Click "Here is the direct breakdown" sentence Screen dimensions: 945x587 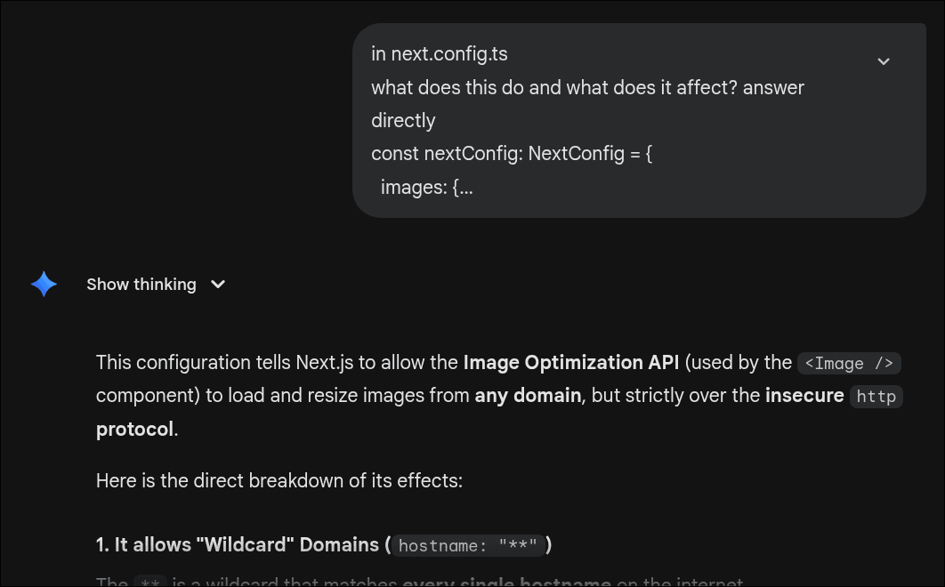(x=279, y=481)
